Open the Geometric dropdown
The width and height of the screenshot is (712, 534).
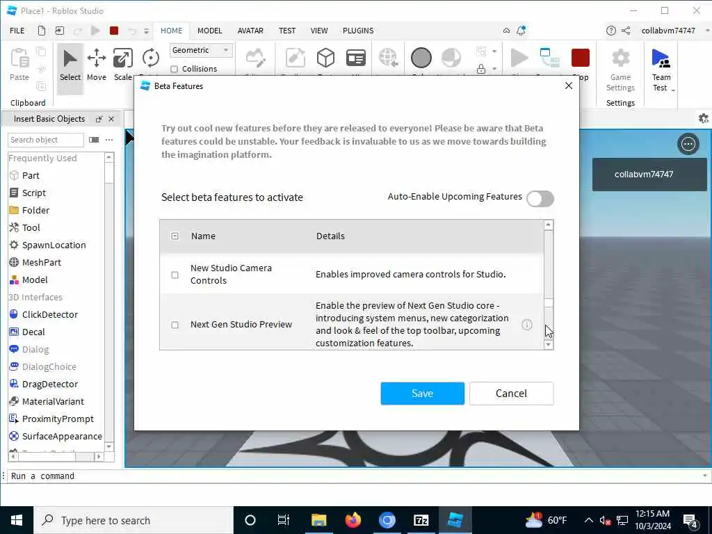(x=201, y=50)
